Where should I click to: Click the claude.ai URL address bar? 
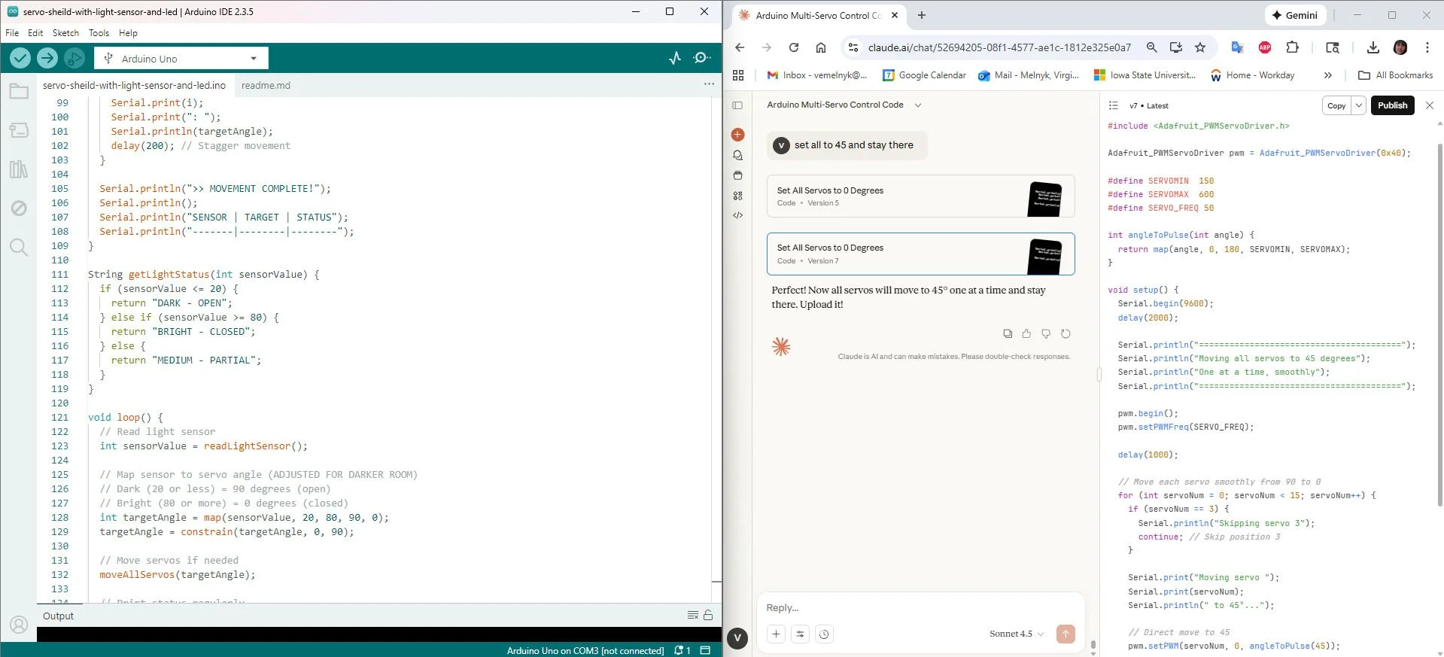999,47
